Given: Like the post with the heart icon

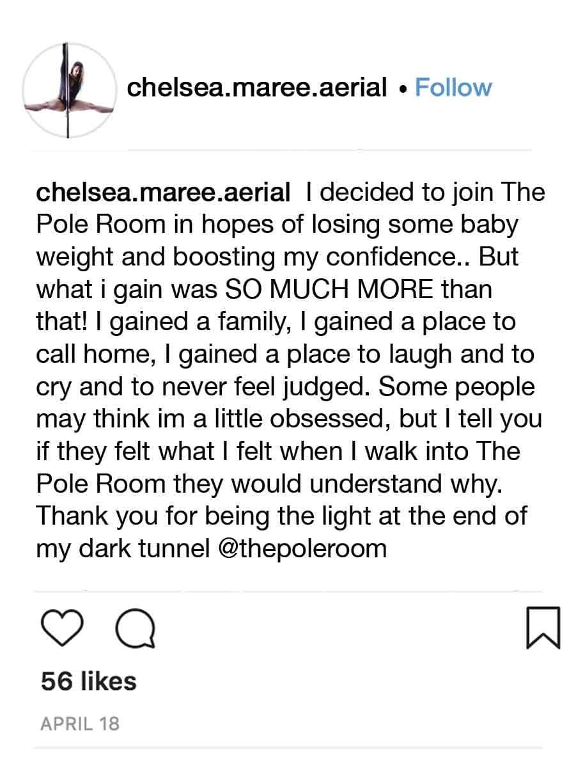Looking at the screenshot, I should point(62,628).
